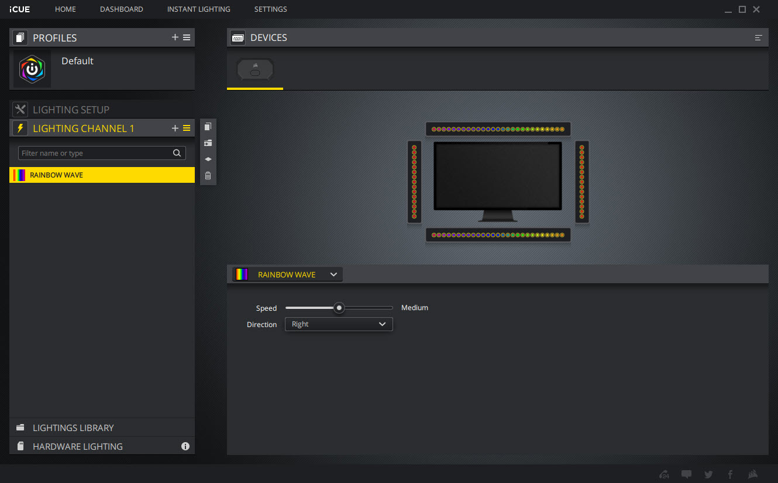Select the lighting controller device tab
Image resolution: width=778 pixels, height=483 pixels.
click(255, 70)
